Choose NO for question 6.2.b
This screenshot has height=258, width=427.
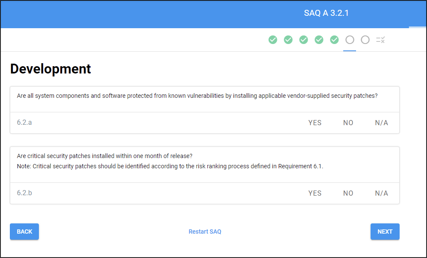tap(348, 193)
